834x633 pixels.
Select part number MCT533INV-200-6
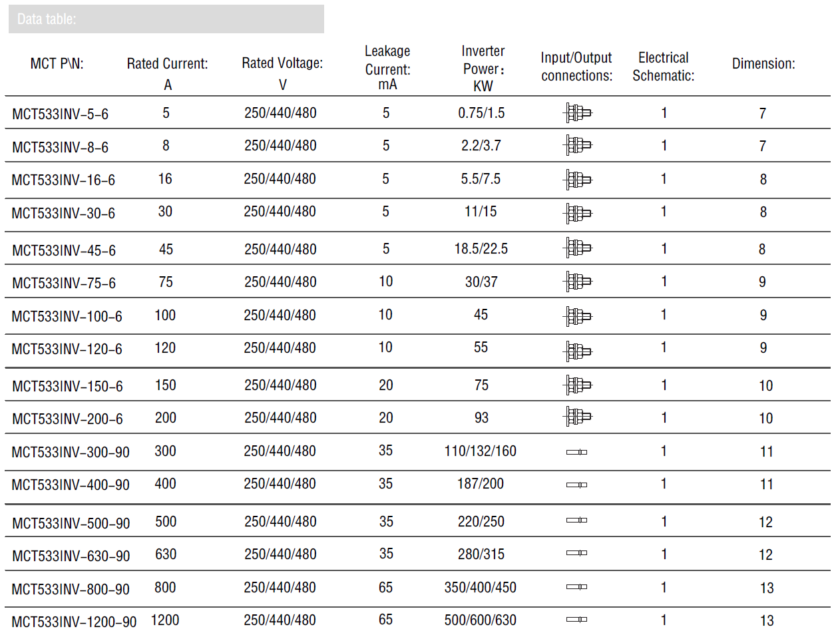(x=67, y=419)
